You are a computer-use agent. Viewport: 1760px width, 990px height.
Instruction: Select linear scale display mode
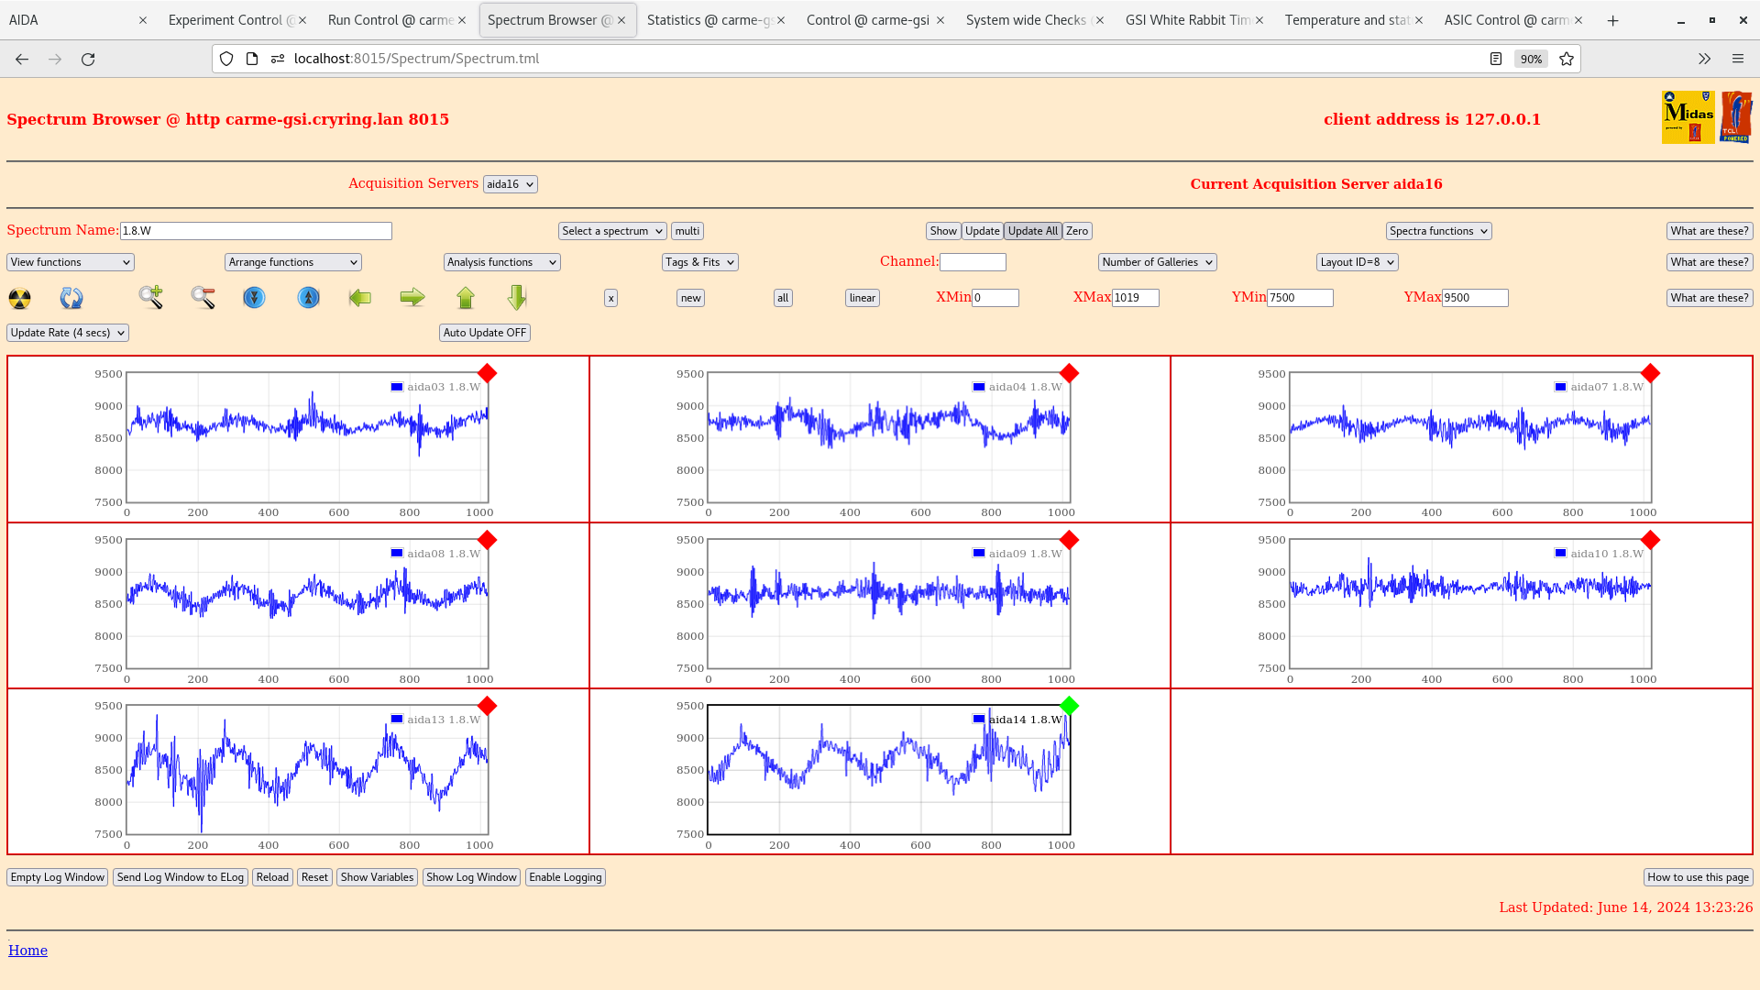(863, 297)
